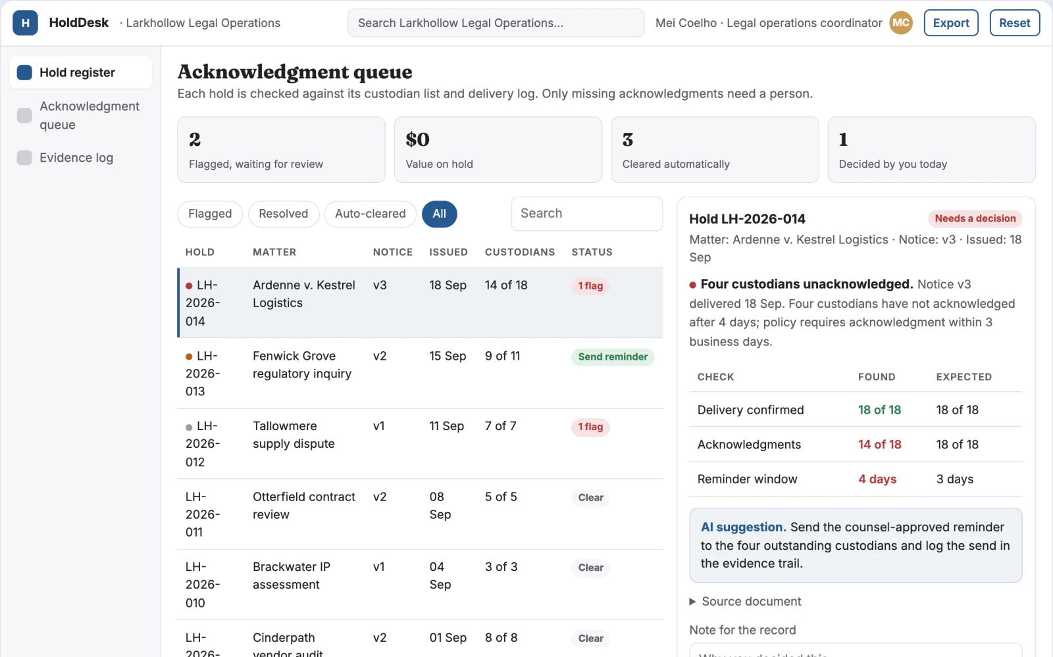Open the Value on hold card
This screenshot has height=657, width=1053.
coord(498,150)
